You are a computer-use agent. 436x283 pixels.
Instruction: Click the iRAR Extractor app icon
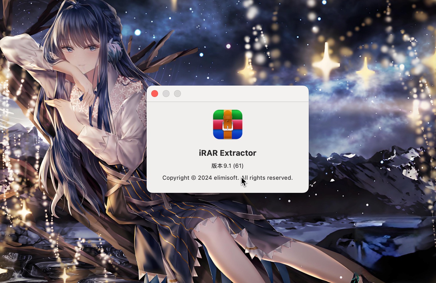(x=228, y=124)
